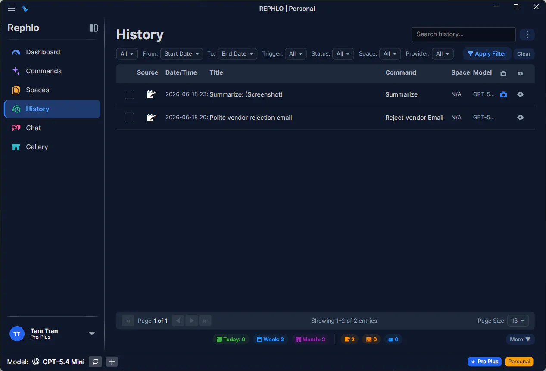
Task: Click the Apply Filter button
Action: point(487,54)
